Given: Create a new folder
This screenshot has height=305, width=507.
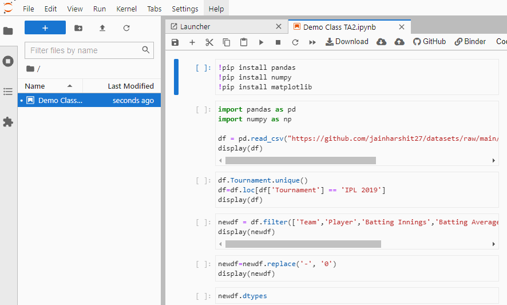Looking at the screenshot, I should click(x=78, y=28).
